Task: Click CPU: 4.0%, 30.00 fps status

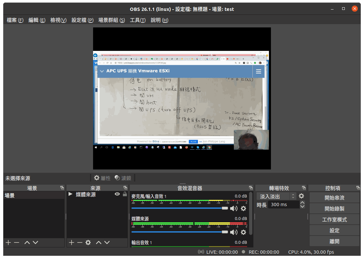Action: pos(311,252)
